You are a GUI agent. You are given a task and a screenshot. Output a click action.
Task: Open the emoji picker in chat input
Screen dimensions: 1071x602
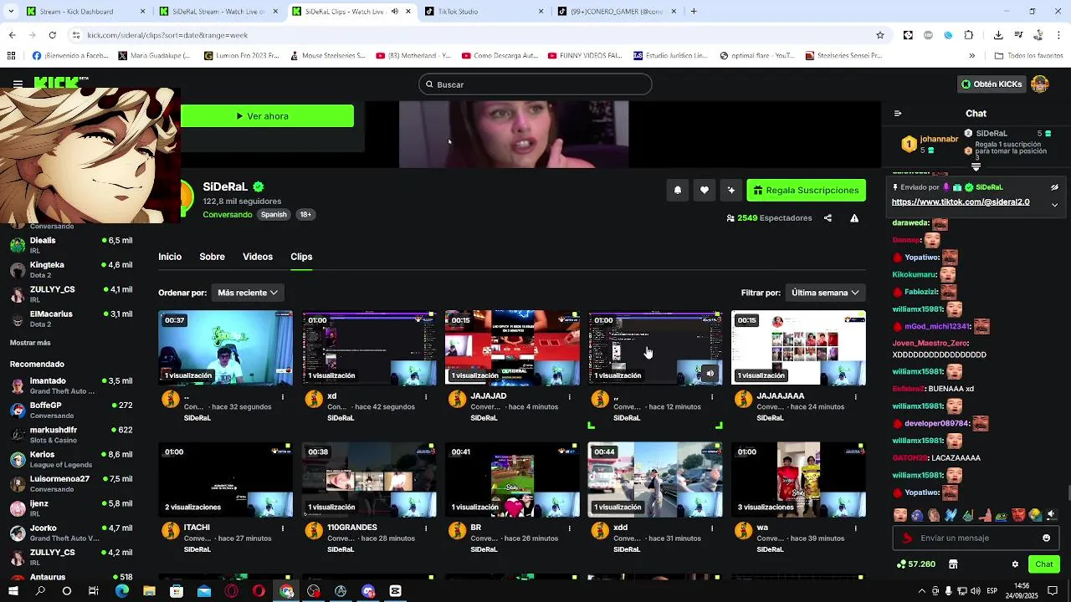1046,538
